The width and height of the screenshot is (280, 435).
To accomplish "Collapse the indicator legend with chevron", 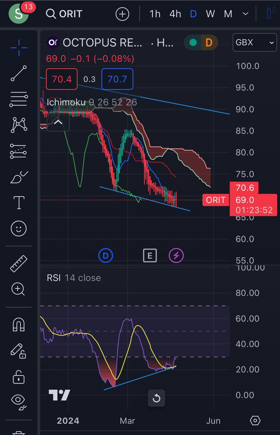I will (x=58, y=122).
